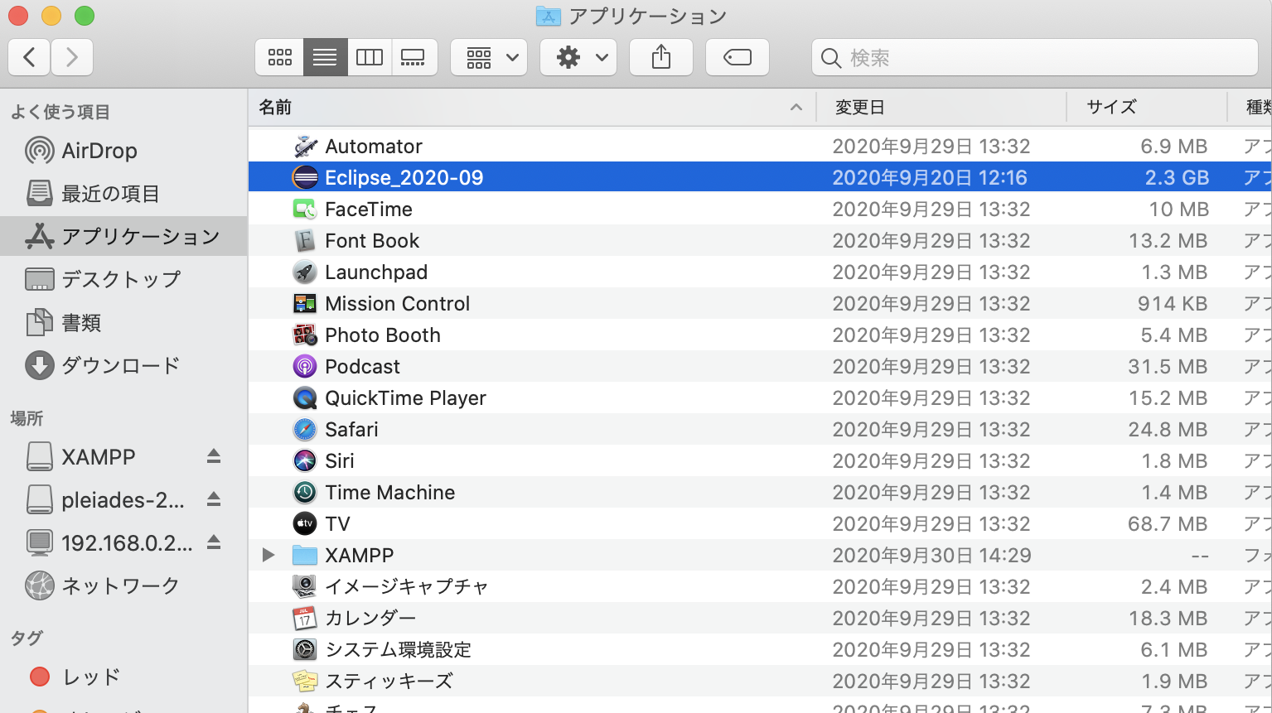Select the イメージキャプチャ app icon
Screen dimensions: 1272x713
[305, 586]
